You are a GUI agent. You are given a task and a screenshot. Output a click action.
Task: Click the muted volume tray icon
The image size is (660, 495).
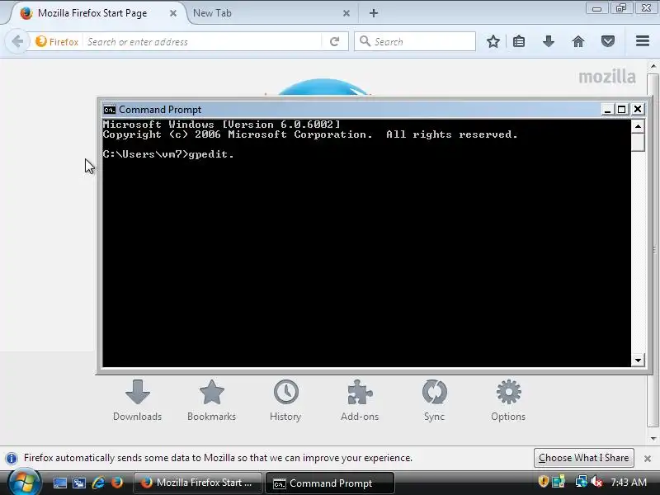[596, 482]
